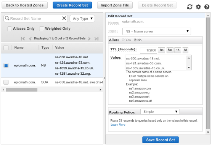This screenshot has width=212, height=146.
Task: Set TTL to 1d preset
Action: pyautogui.click(x=185, y=50)
